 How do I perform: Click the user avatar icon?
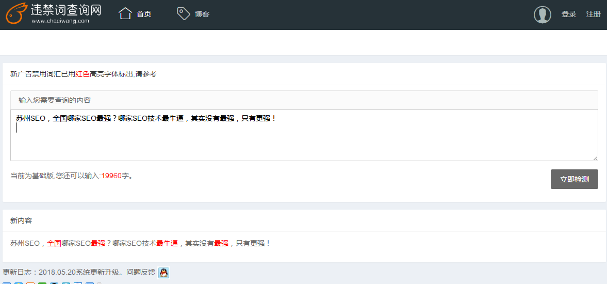pos(543,14)
